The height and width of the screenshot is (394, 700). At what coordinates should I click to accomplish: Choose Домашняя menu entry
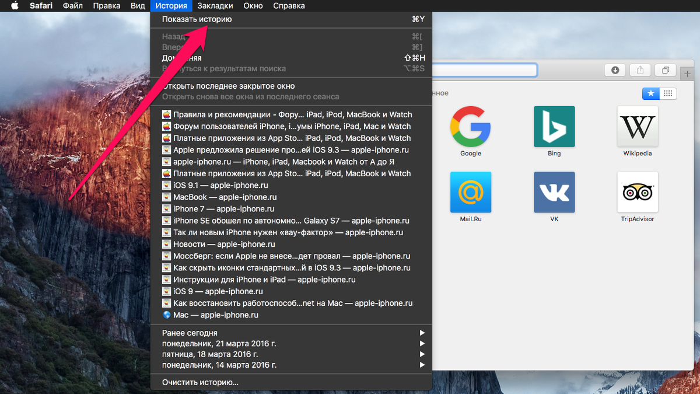[291, 58]
